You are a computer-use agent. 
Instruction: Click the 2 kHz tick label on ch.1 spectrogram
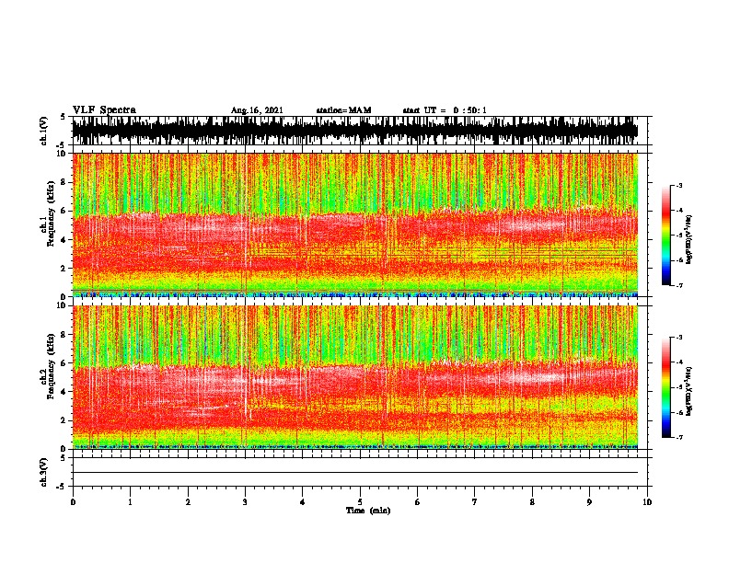click(64, 269)
